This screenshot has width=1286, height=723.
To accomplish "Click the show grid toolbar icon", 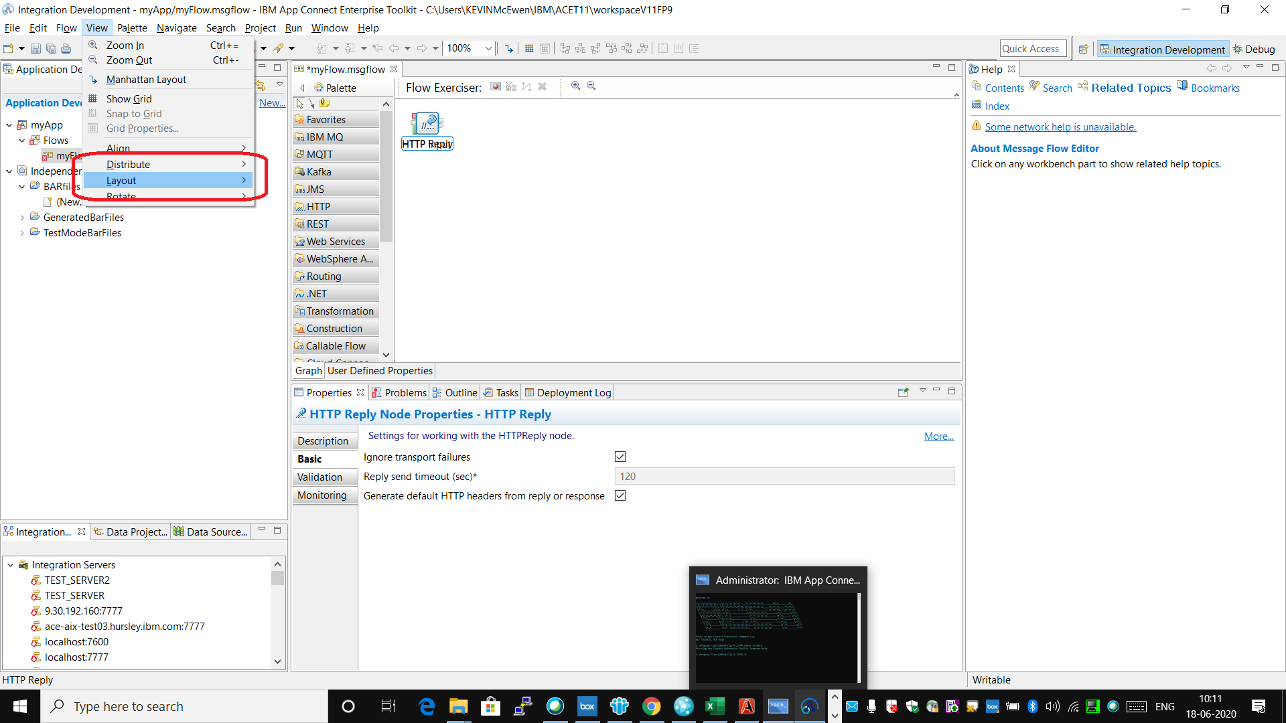I will click(x=528, y=48).
